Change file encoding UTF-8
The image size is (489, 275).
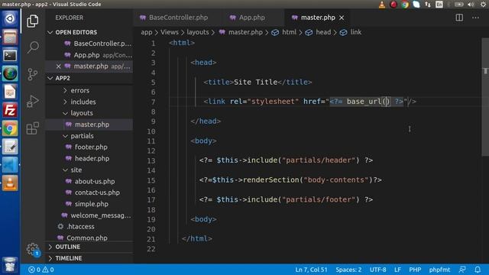click(x=377, y=270)
